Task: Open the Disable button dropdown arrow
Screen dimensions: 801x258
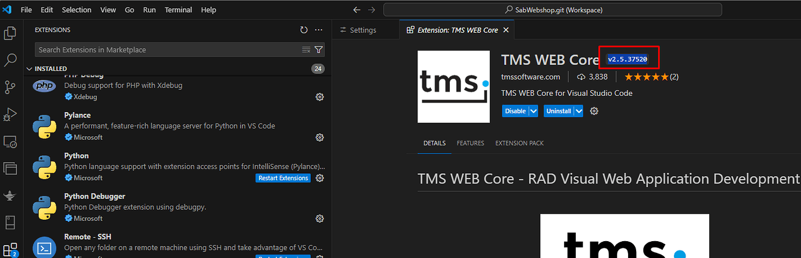Action: click(x=533, y=111)
